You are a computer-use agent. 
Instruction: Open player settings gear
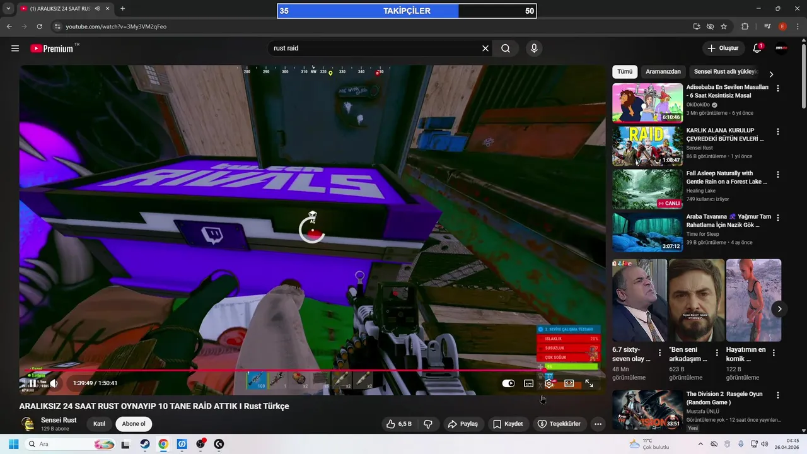coord(549,383)
